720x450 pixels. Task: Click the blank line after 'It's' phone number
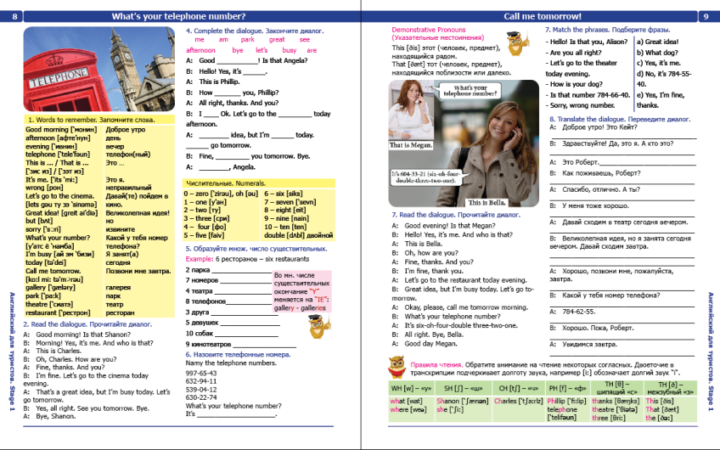[236, 416]
